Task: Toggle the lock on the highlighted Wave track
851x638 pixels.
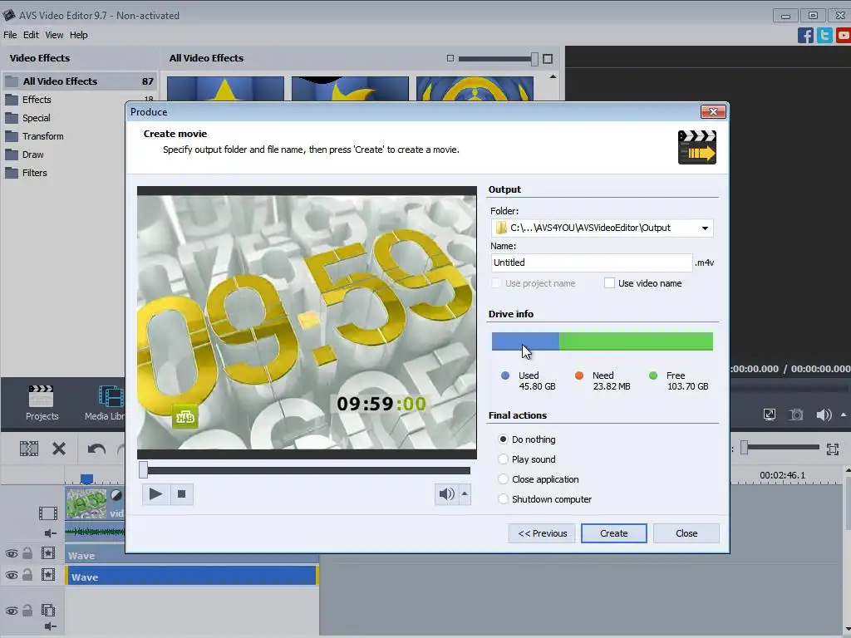Action: pos(27,575)
